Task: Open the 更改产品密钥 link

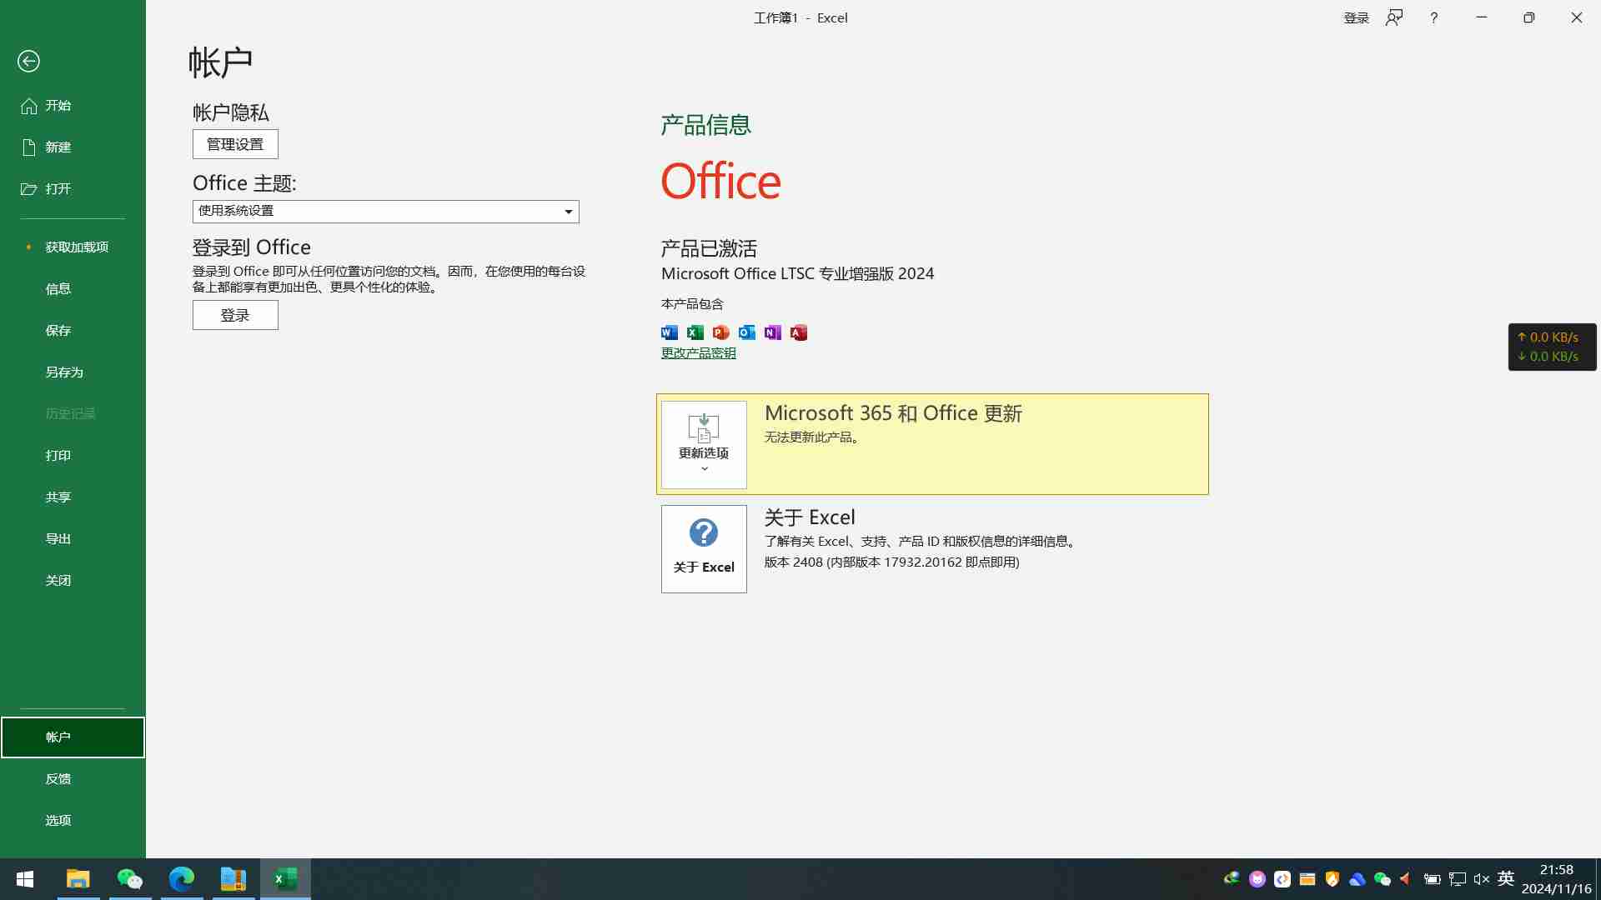Action: 698,353
